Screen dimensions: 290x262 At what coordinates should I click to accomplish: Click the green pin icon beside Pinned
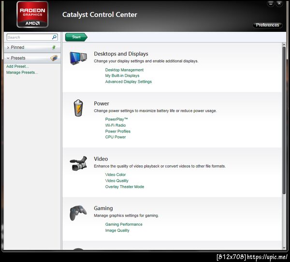click(x=54, y=47)
